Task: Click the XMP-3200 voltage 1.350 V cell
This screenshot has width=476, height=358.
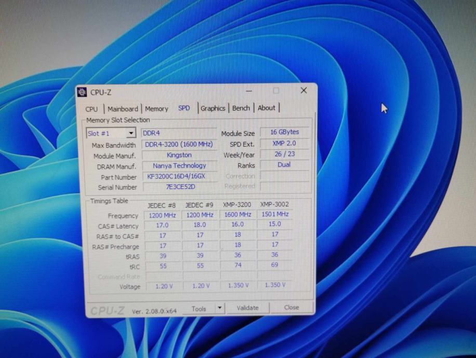Action: (x=239, y=285)
